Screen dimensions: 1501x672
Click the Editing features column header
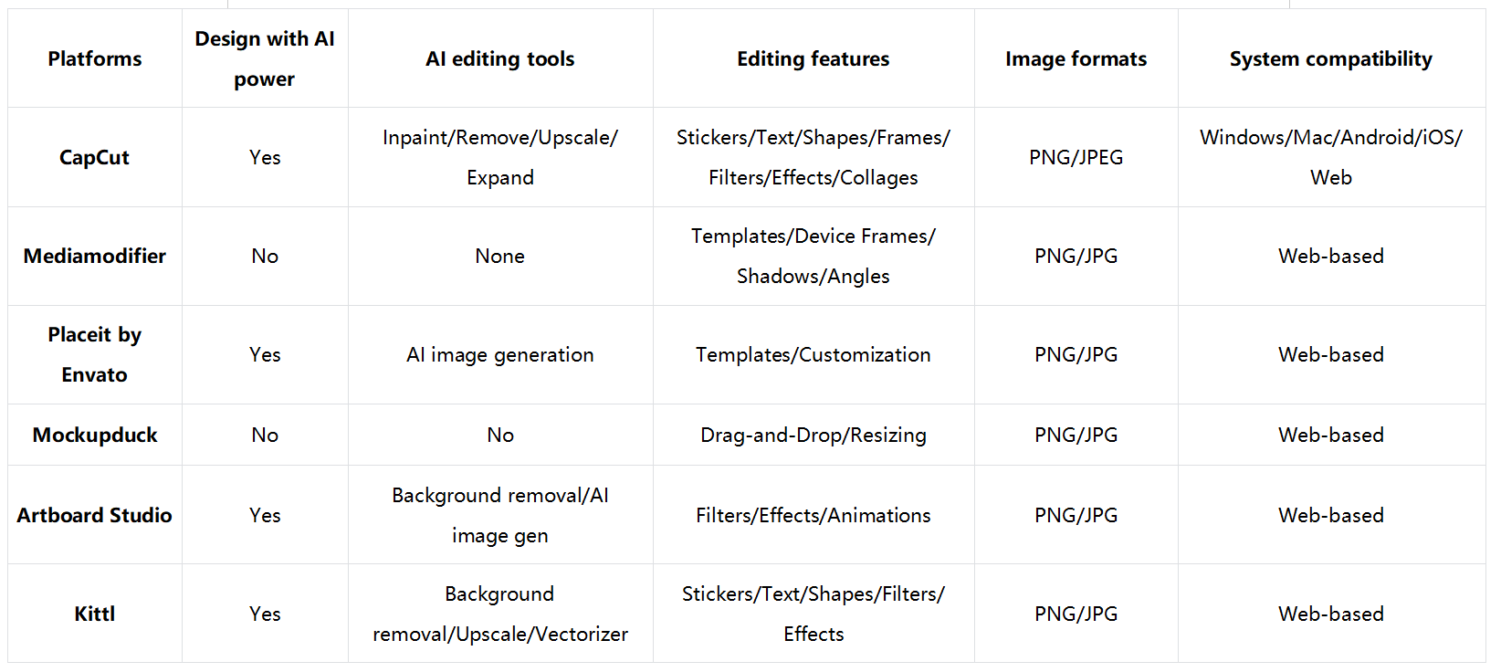pos(813,58)
